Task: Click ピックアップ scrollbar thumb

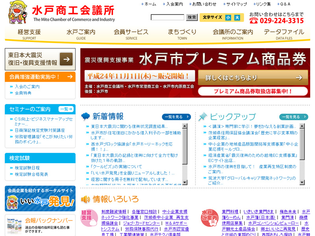Action: point(302,144)
